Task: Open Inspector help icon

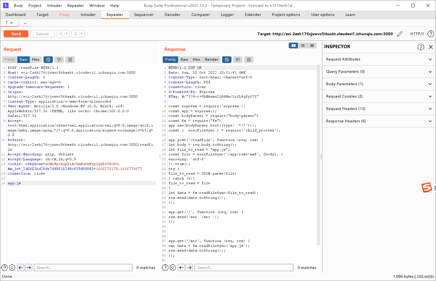Action: 421,47
